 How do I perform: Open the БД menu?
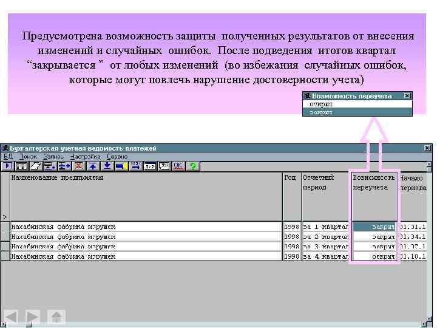[x=8, y=157]
